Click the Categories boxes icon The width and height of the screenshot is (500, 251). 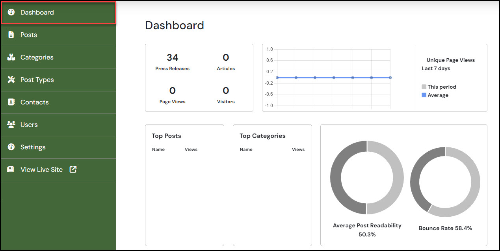pyautogui.click(x=11, y=57)
